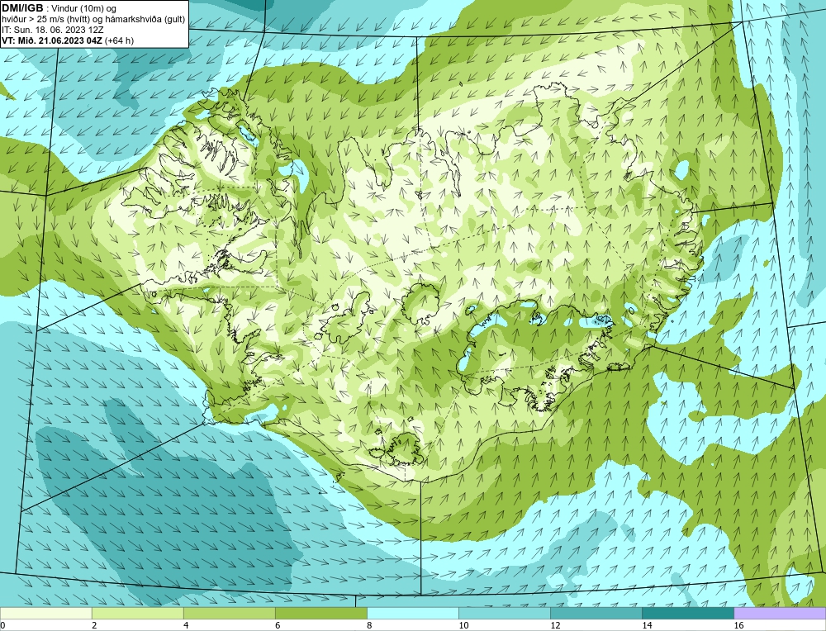Click the legend scale label '4'
Viewport: 826px width, 631px height.
186,625
